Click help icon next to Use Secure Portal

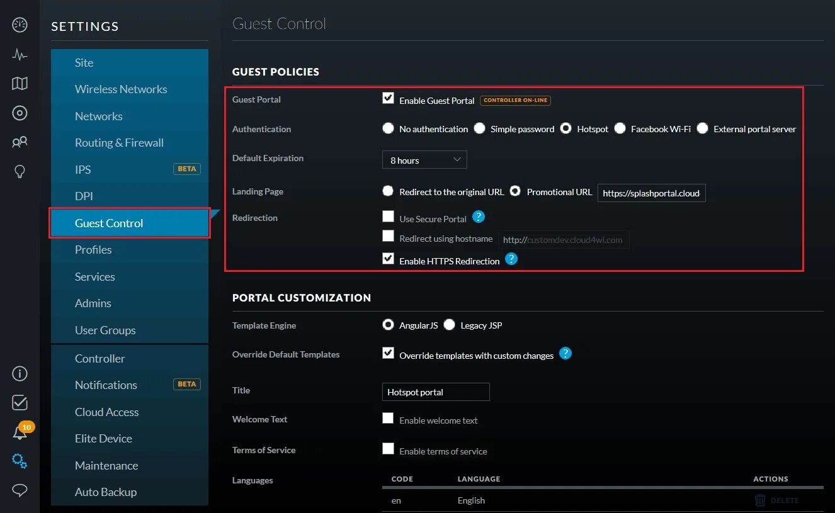479,217
